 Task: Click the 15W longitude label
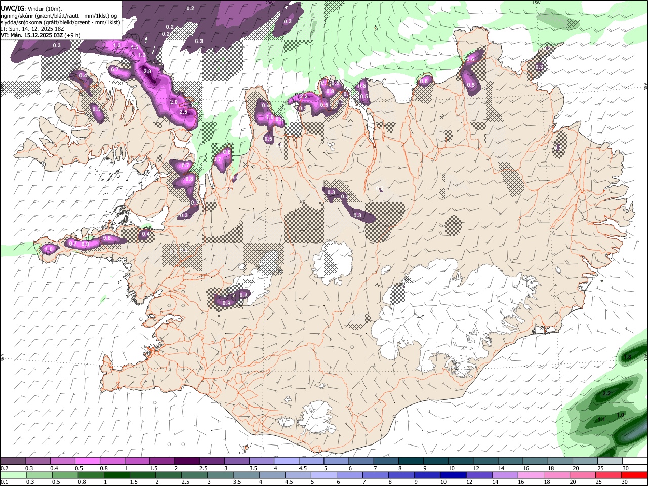point(536,3)
